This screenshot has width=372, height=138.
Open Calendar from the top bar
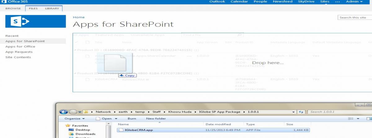239,2
